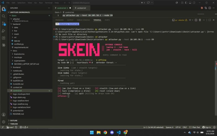
Task: Click the orange Claude icon in editor toolbar
Action: click(x=202, y=8)
